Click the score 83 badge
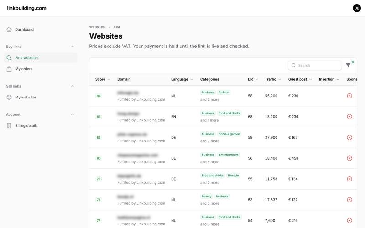This screenshot has width=365, height=228. coord(99,117)
